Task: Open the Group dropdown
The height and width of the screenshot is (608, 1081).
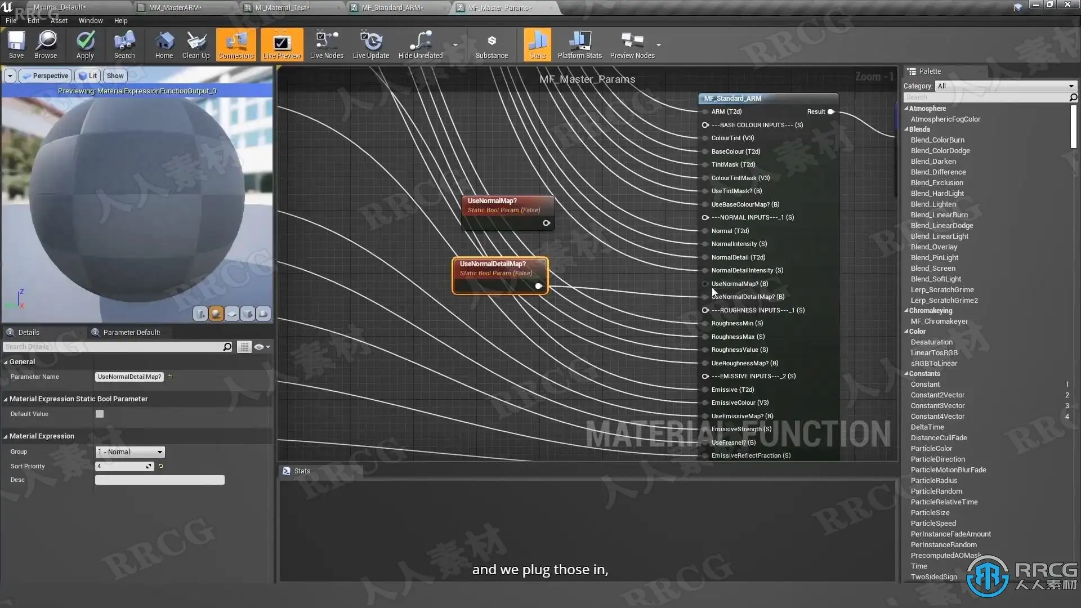Action: pos(130,452)
